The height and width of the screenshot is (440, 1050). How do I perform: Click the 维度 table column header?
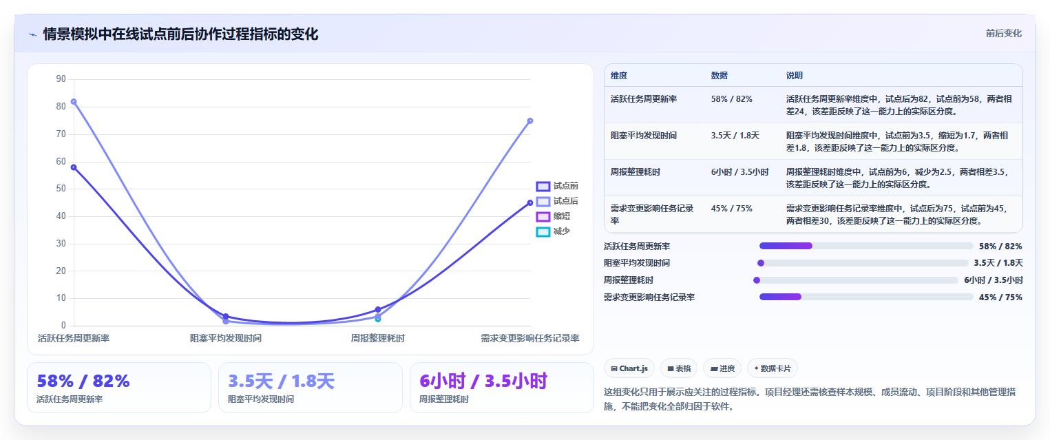[x=619, y=76]
